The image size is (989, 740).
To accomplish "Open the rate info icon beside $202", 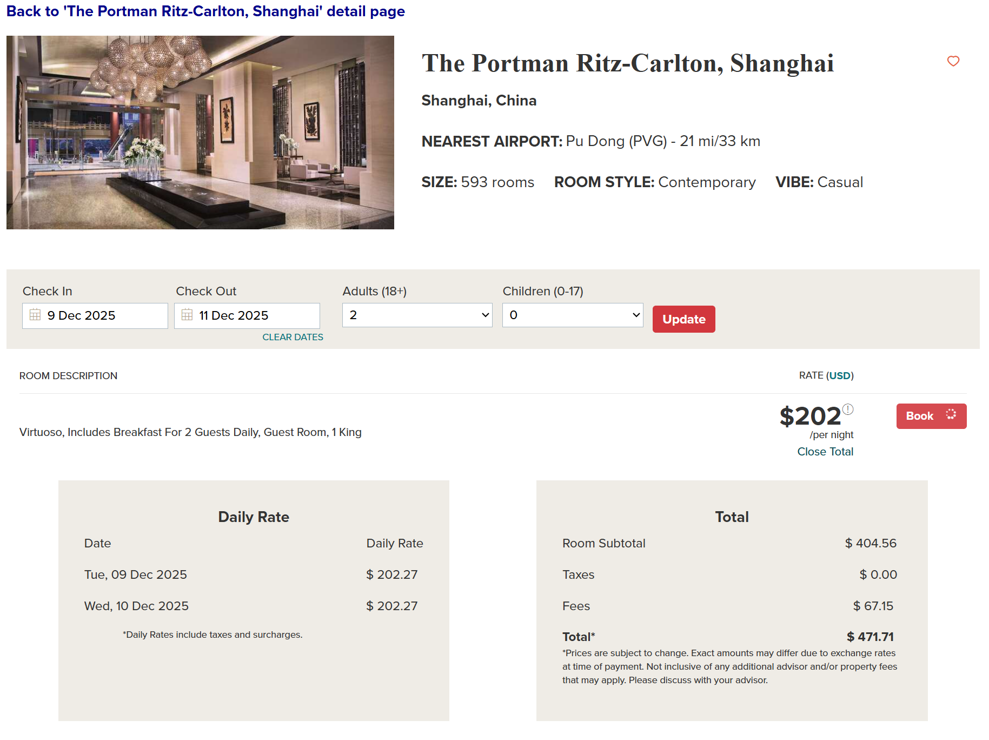I will pos(848,409).
